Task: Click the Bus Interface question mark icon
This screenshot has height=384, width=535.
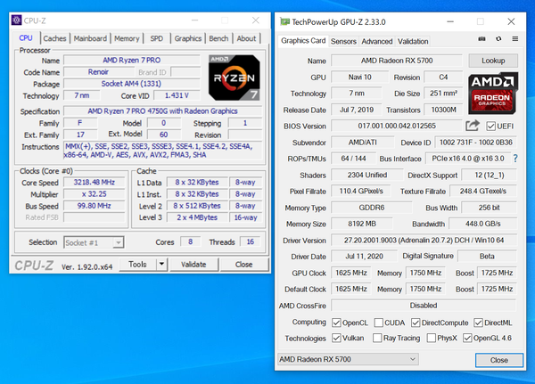Action: coord(515,159)
